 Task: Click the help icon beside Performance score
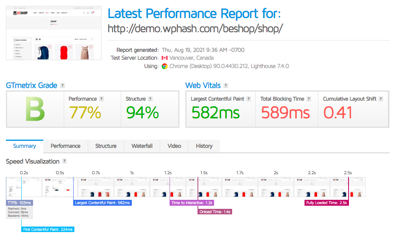pos(102,99)
